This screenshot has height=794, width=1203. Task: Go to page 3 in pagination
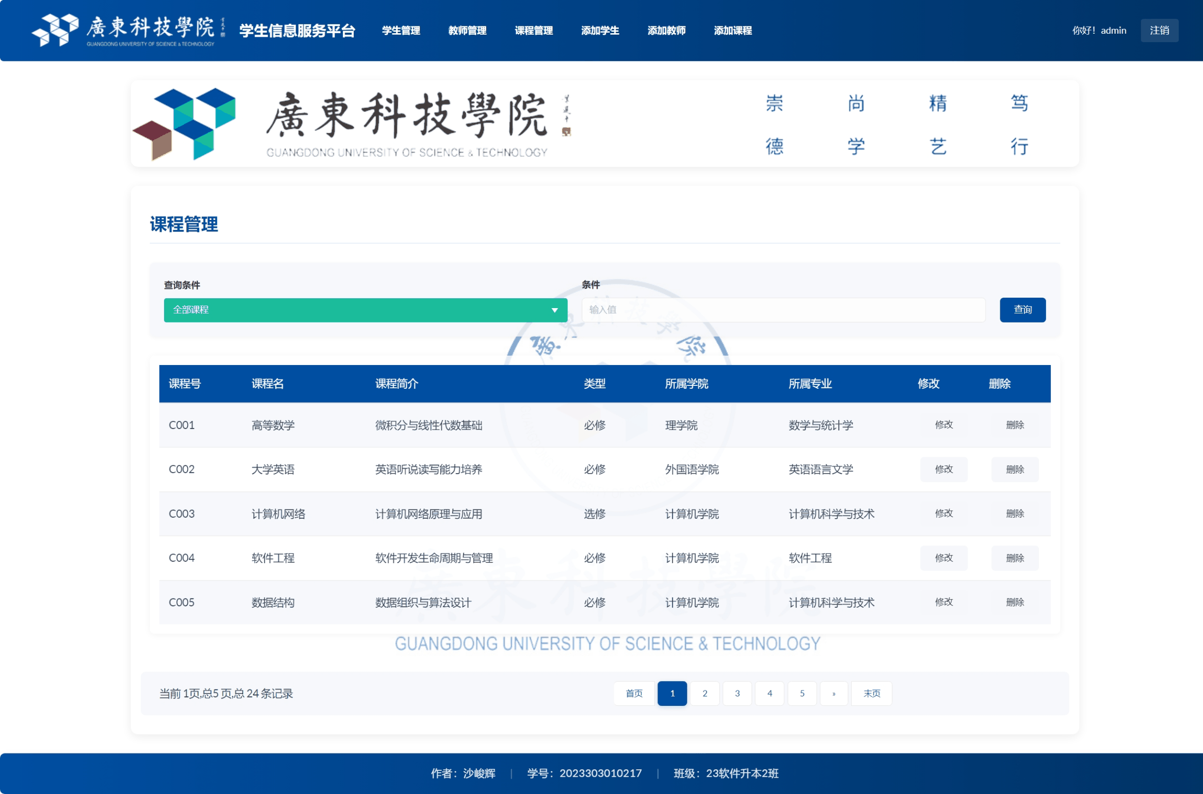tap(737, 693)
